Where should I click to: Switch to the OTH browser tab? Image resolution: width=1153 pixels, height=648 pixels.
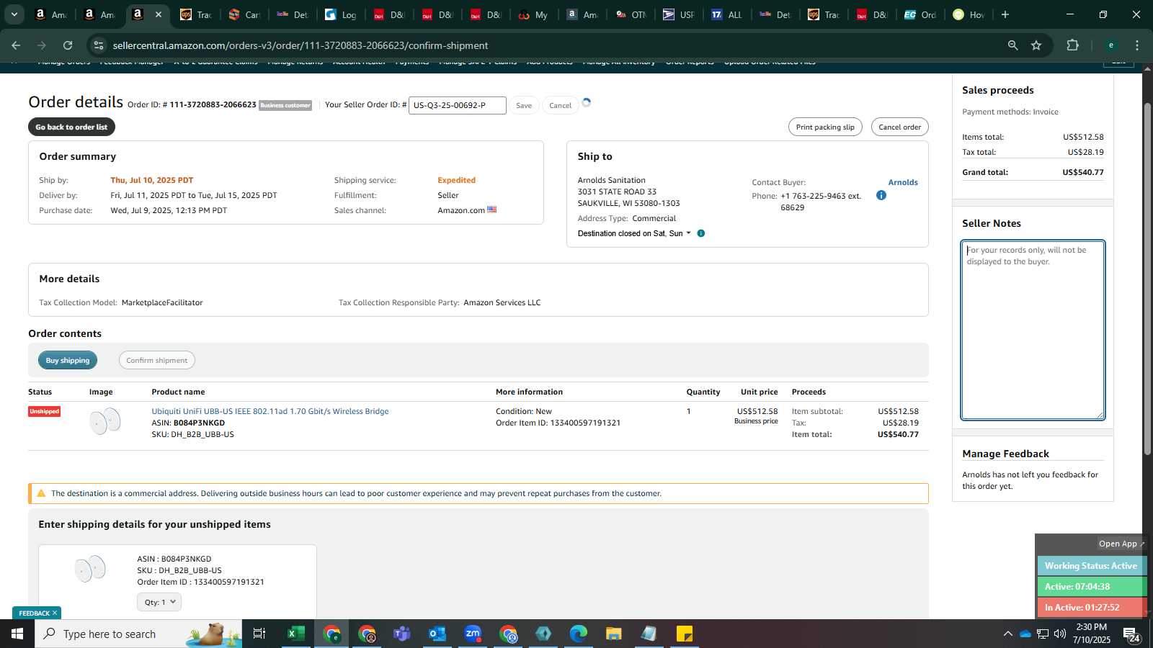[x=631, y=14]
